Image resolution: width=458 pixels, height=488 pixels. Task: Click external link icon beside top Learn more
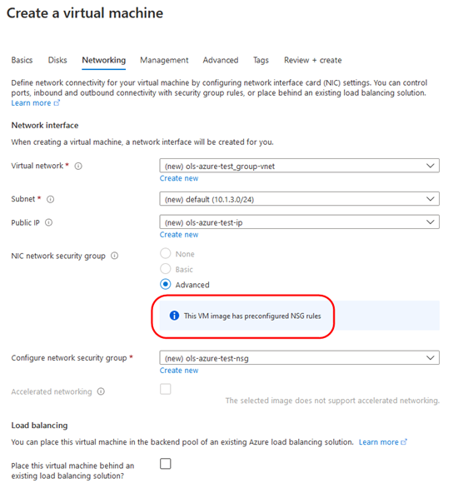click(x=57, y=102)
